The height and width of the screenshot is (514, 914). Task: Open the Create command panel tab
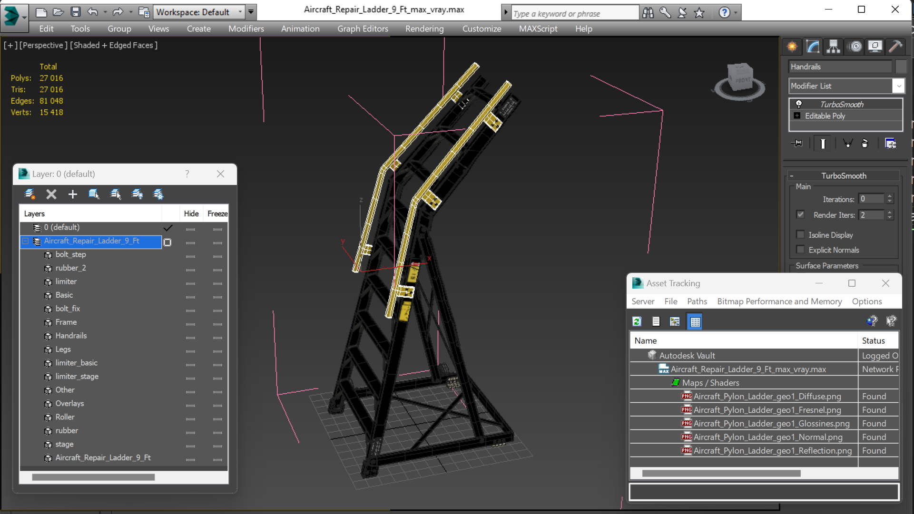pos(792,47)
